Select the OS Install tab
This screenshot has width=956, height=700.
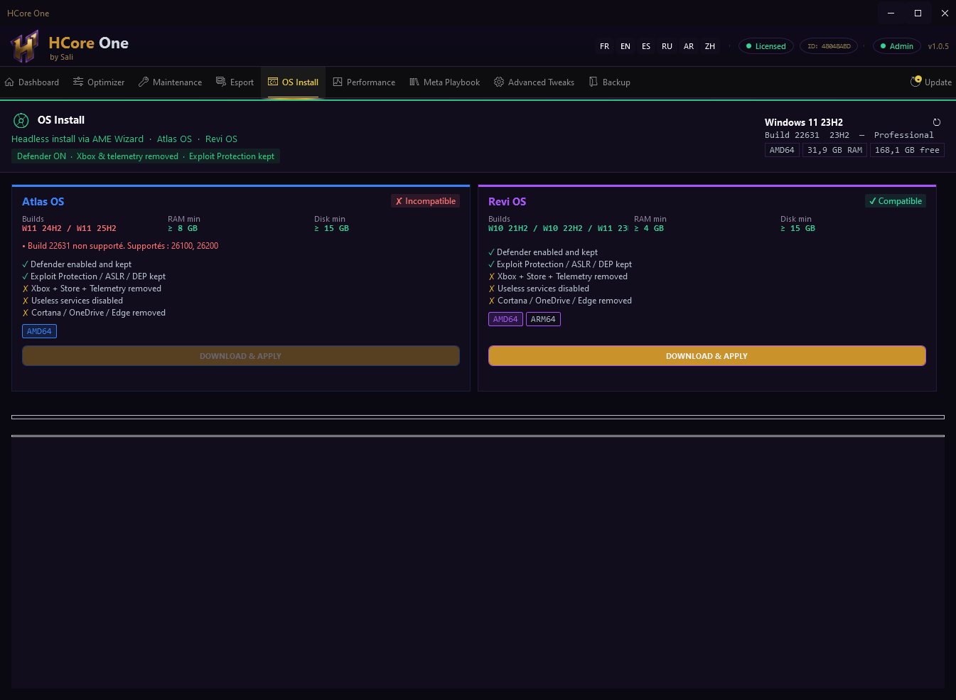tap(293, 82)
